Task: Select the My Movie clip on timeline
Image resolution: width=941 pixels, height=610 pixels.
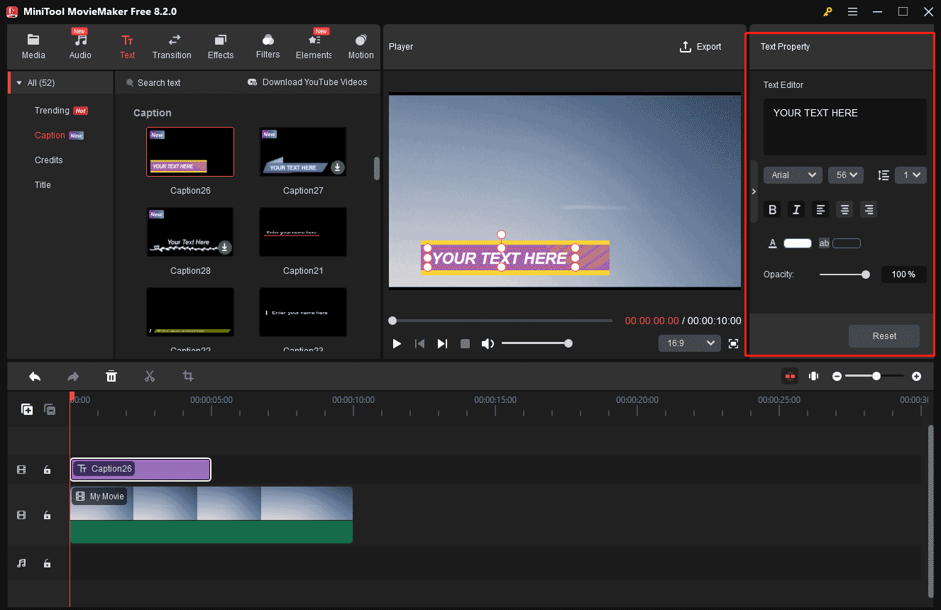Action: coord(211,515)
